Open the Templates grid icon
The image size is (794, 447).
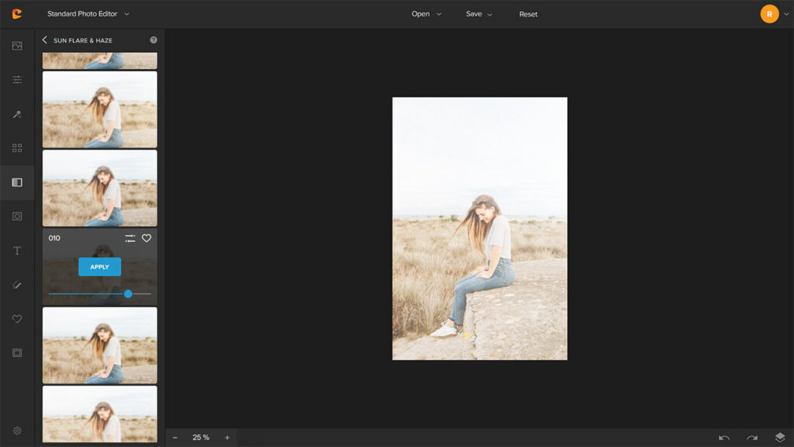click(x=17, y=148)
